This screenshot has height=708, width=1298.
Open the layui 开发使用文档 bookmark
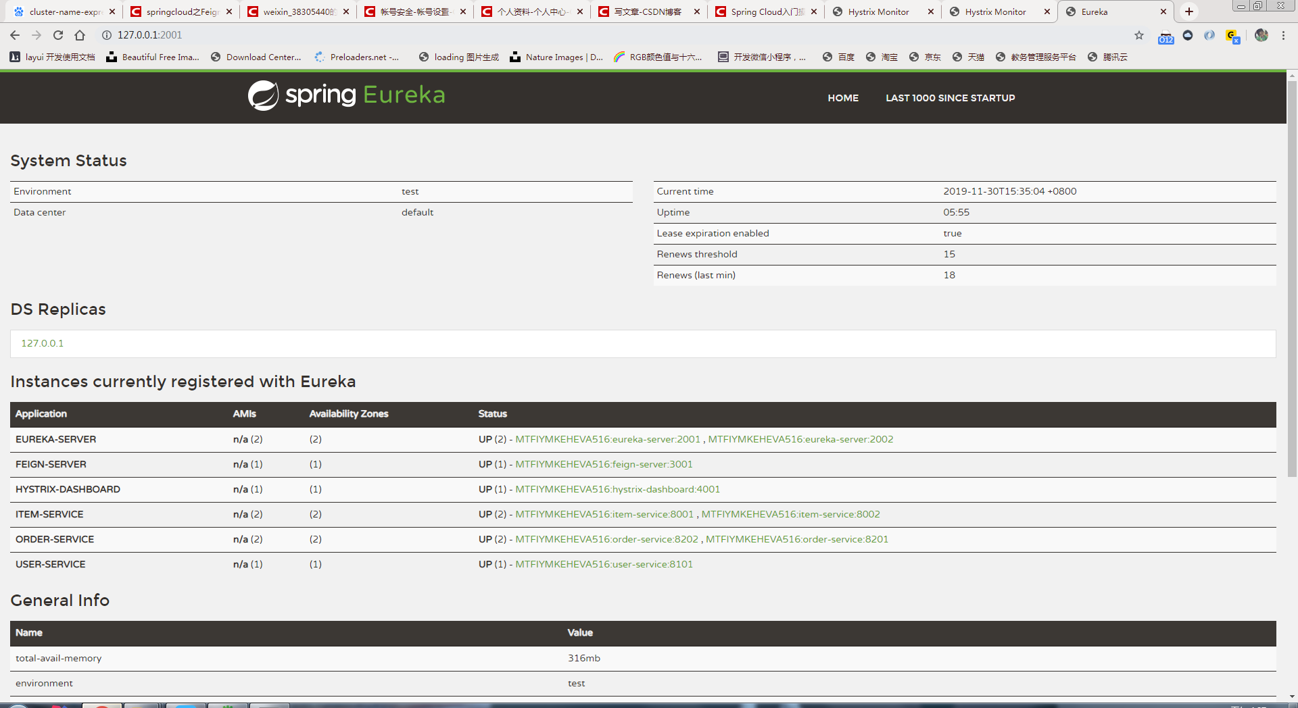(x=52, y=57)
